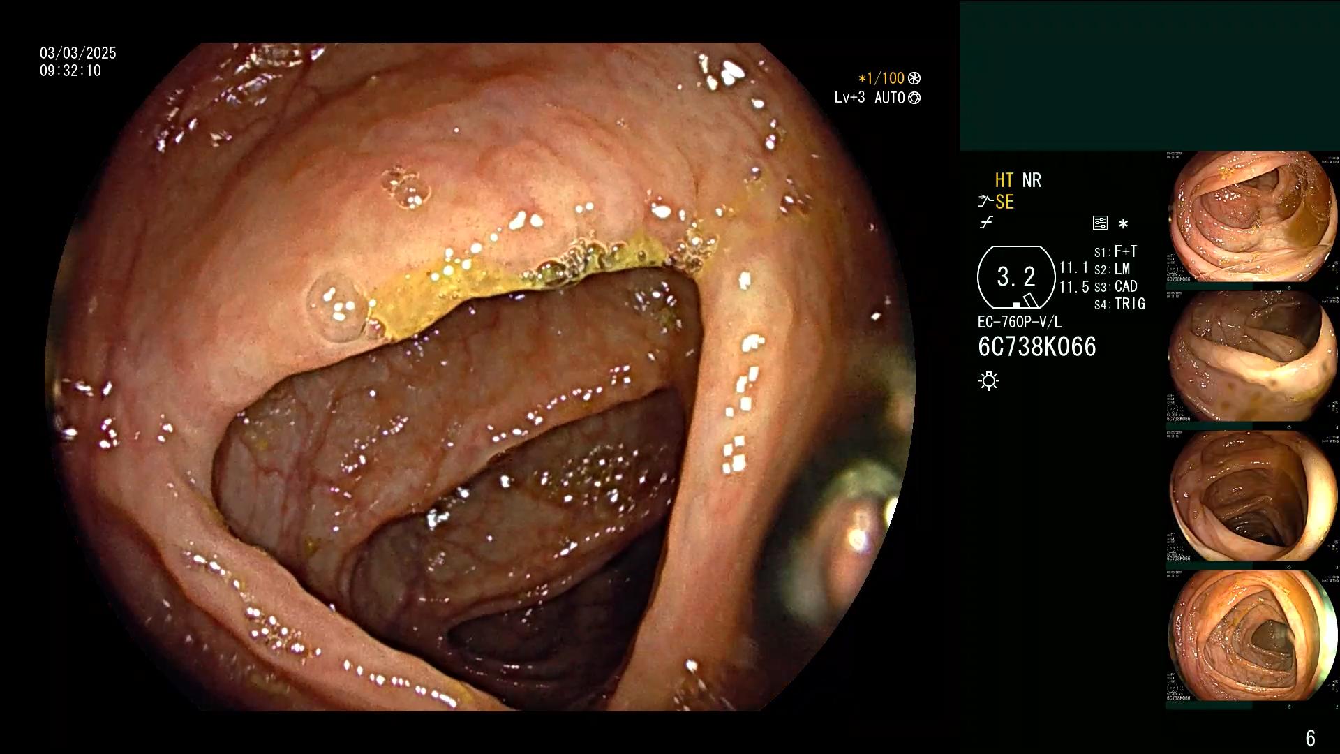The width and height of the screenshot is (1340, 754).
Task: Click the 11.5 diameter value
Action: [x=1074, y=287]
